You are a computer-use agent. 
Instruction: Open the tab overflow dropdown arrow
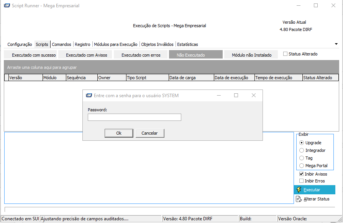point(336,44)
